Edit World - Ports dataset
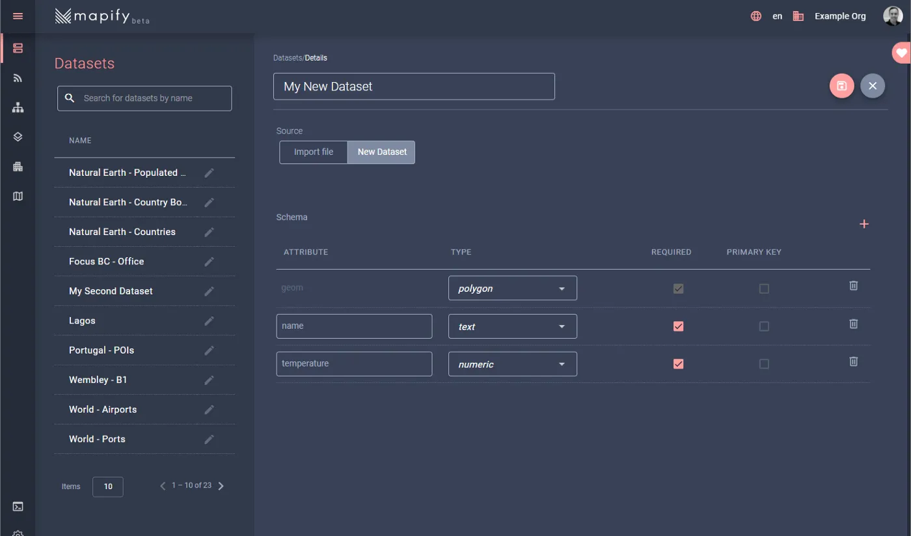 209,439
